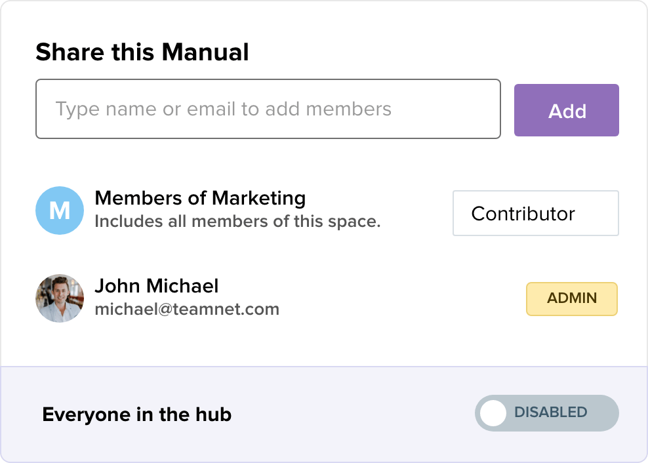This screenshot has height=463, width=648.
Task: Click the white knob on hub toggle
Action: [x=493, y=413]
